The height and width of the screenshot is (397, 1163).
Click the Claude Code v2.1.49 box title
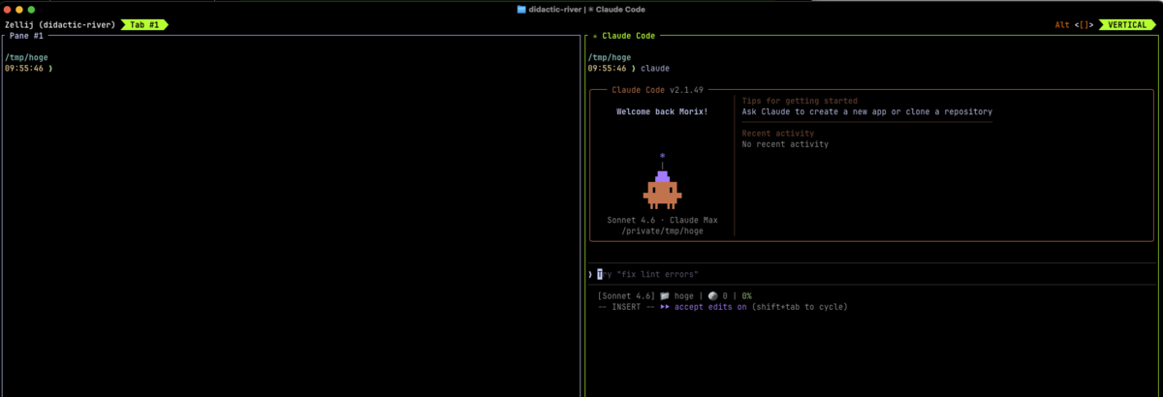tap(656, 90)
